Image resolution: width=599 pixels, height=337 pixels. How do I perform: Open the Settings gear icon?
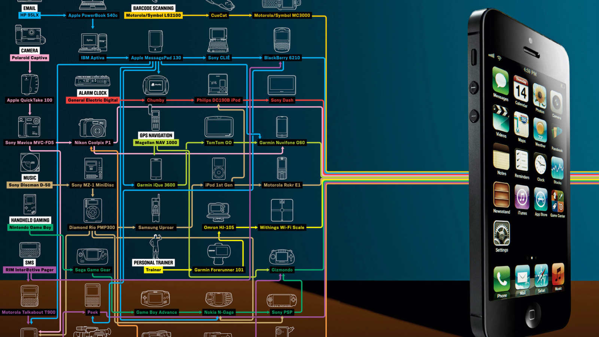[x=502, y=233]
